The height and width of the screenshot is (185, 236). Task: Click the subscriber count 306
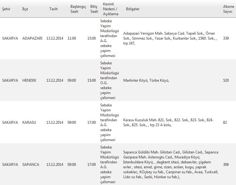(226, 165)
